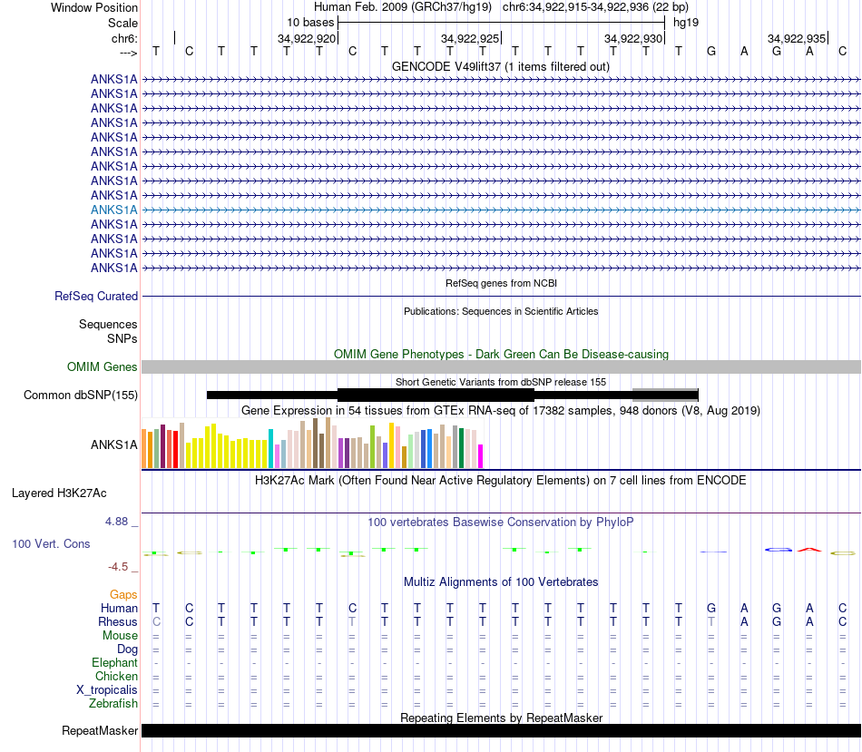Click the gray OMIM Genes bar
The image size is (862, 752).
pos(501,367)
